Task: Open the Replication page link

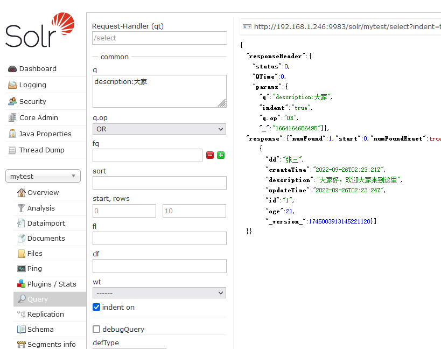Action: click(x=46, y=314)
